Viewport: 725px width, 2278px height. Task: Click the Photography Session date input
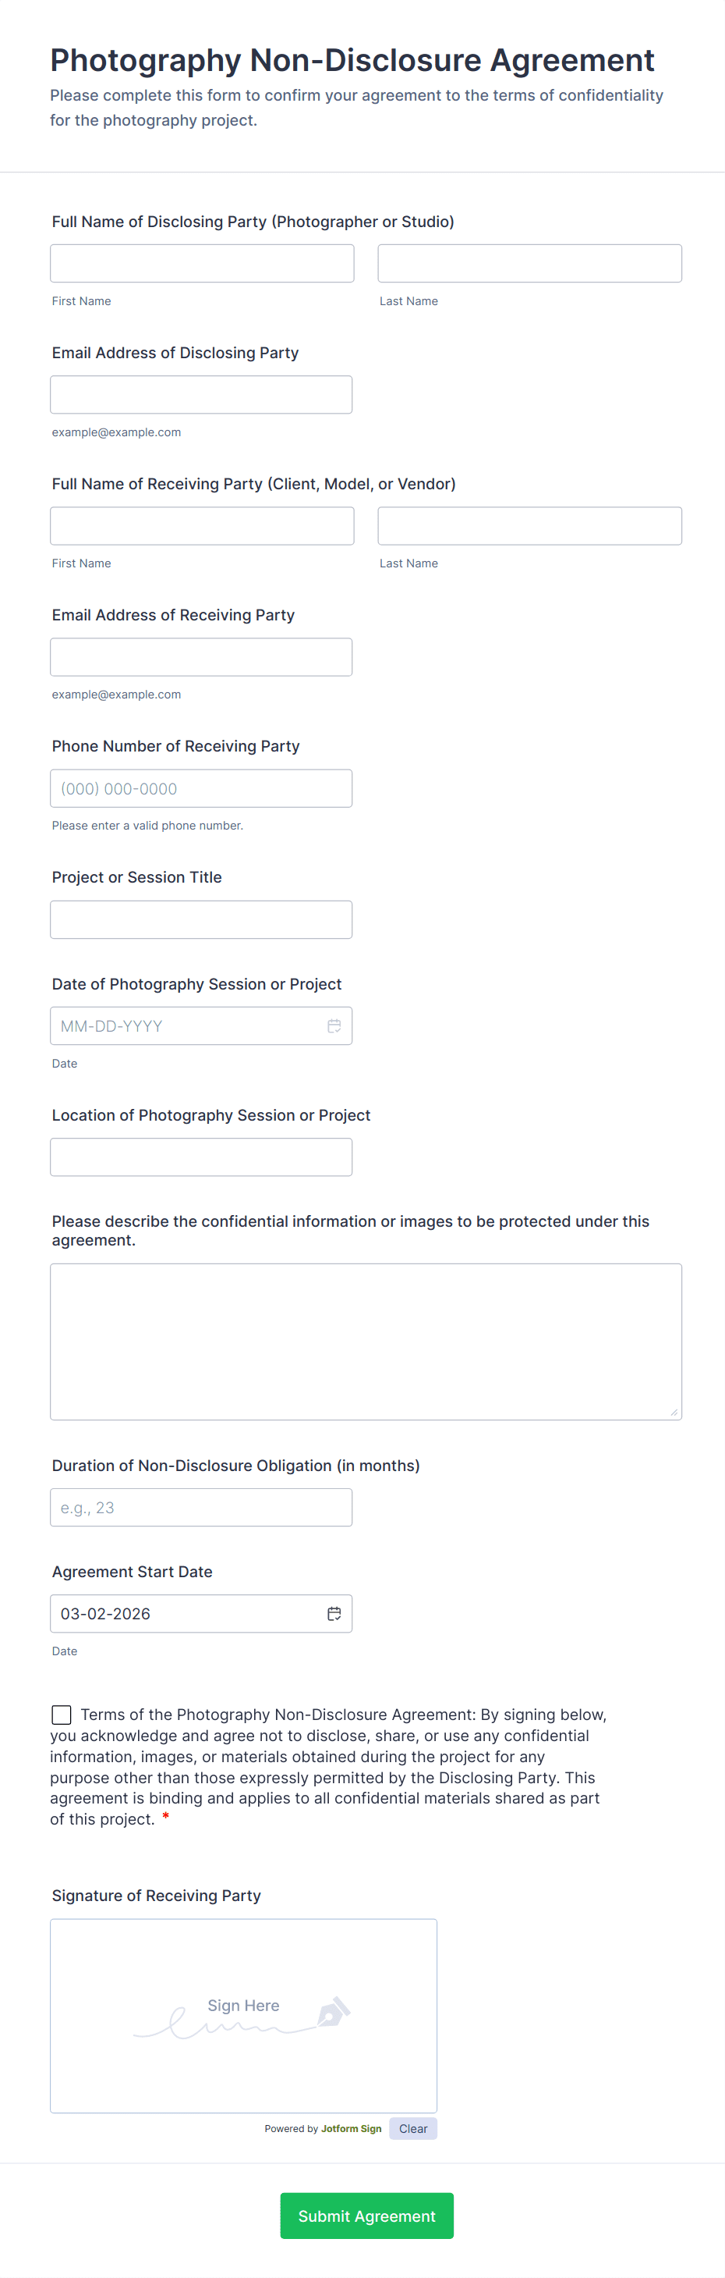point(186,1025)
